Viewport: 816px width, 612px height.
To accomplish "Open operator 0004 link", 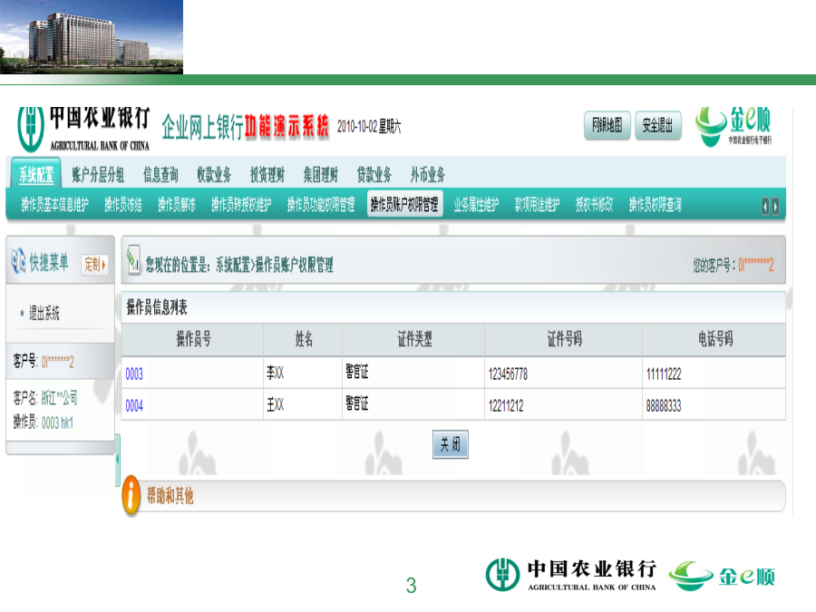I will point(134,405).
